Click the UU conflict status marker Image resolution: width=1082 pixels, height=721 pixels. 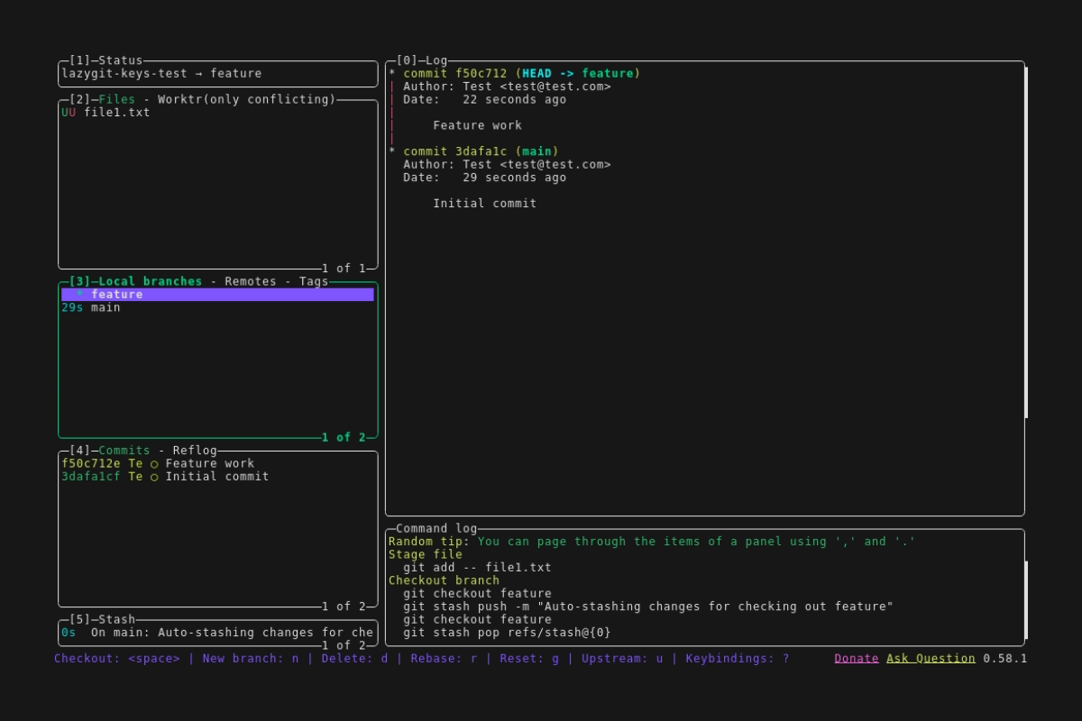69,113
